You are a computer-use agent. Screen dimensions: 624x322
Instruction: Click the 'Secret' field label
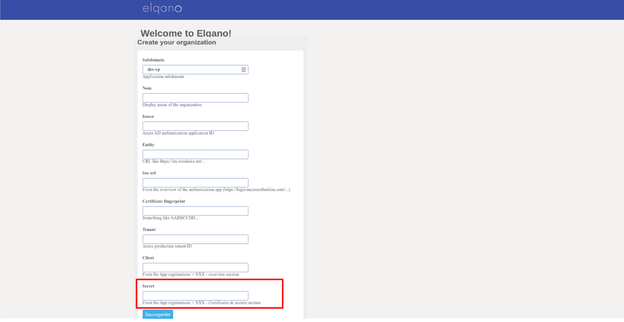click(x=148, y=286)
